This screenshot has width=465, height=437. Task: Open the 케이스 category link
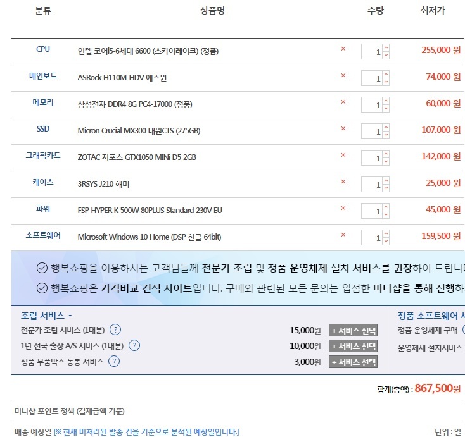[x=43, y=182]
